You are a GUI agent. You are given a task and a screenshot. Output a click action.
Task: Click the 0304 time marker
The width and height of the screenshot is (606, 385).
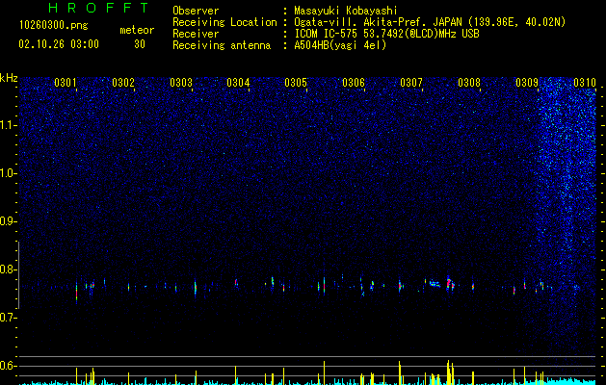pyautogui.click(x=238, y=83)
